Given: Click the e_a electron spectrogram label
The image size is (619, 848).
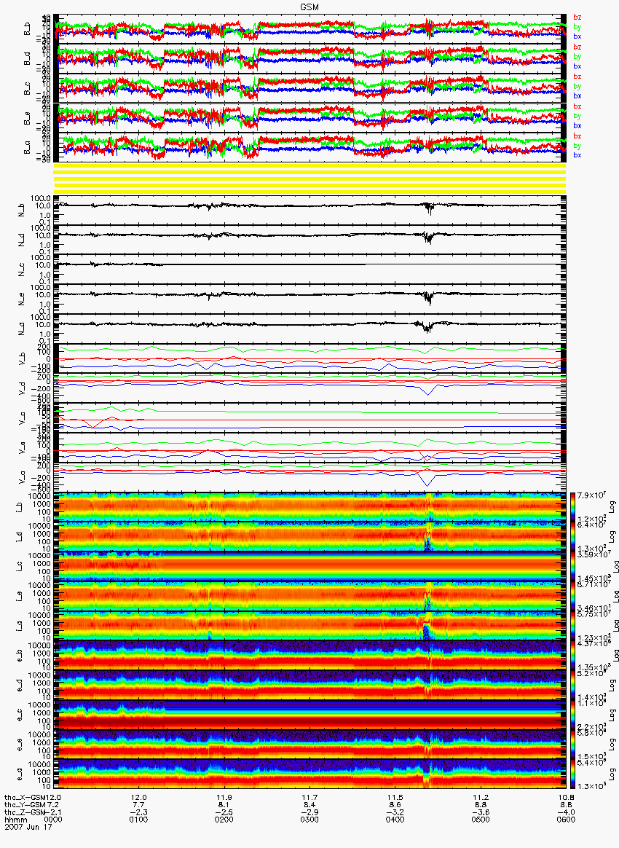Looking at the screenshot, I should (20, 774).
